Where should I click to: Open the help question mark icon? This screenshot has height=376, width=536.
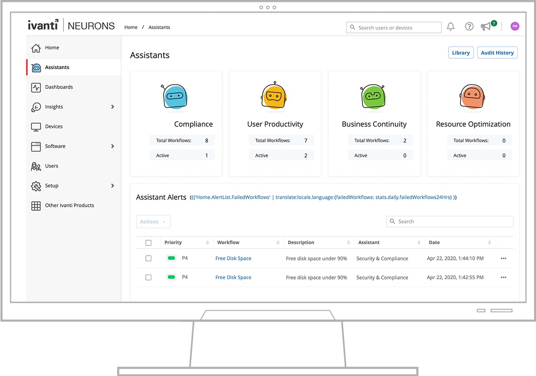[x=469, y=27]
